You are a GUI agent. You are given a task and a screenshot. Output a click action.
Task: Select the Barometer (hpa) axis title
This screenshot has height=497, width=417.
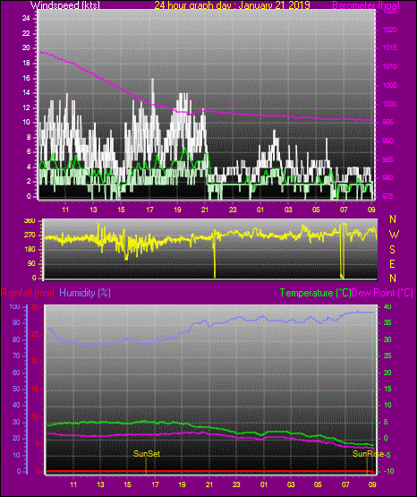coord(366,5)
